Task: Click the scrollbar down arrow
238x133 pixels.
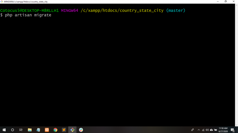Action: (236, 125)
